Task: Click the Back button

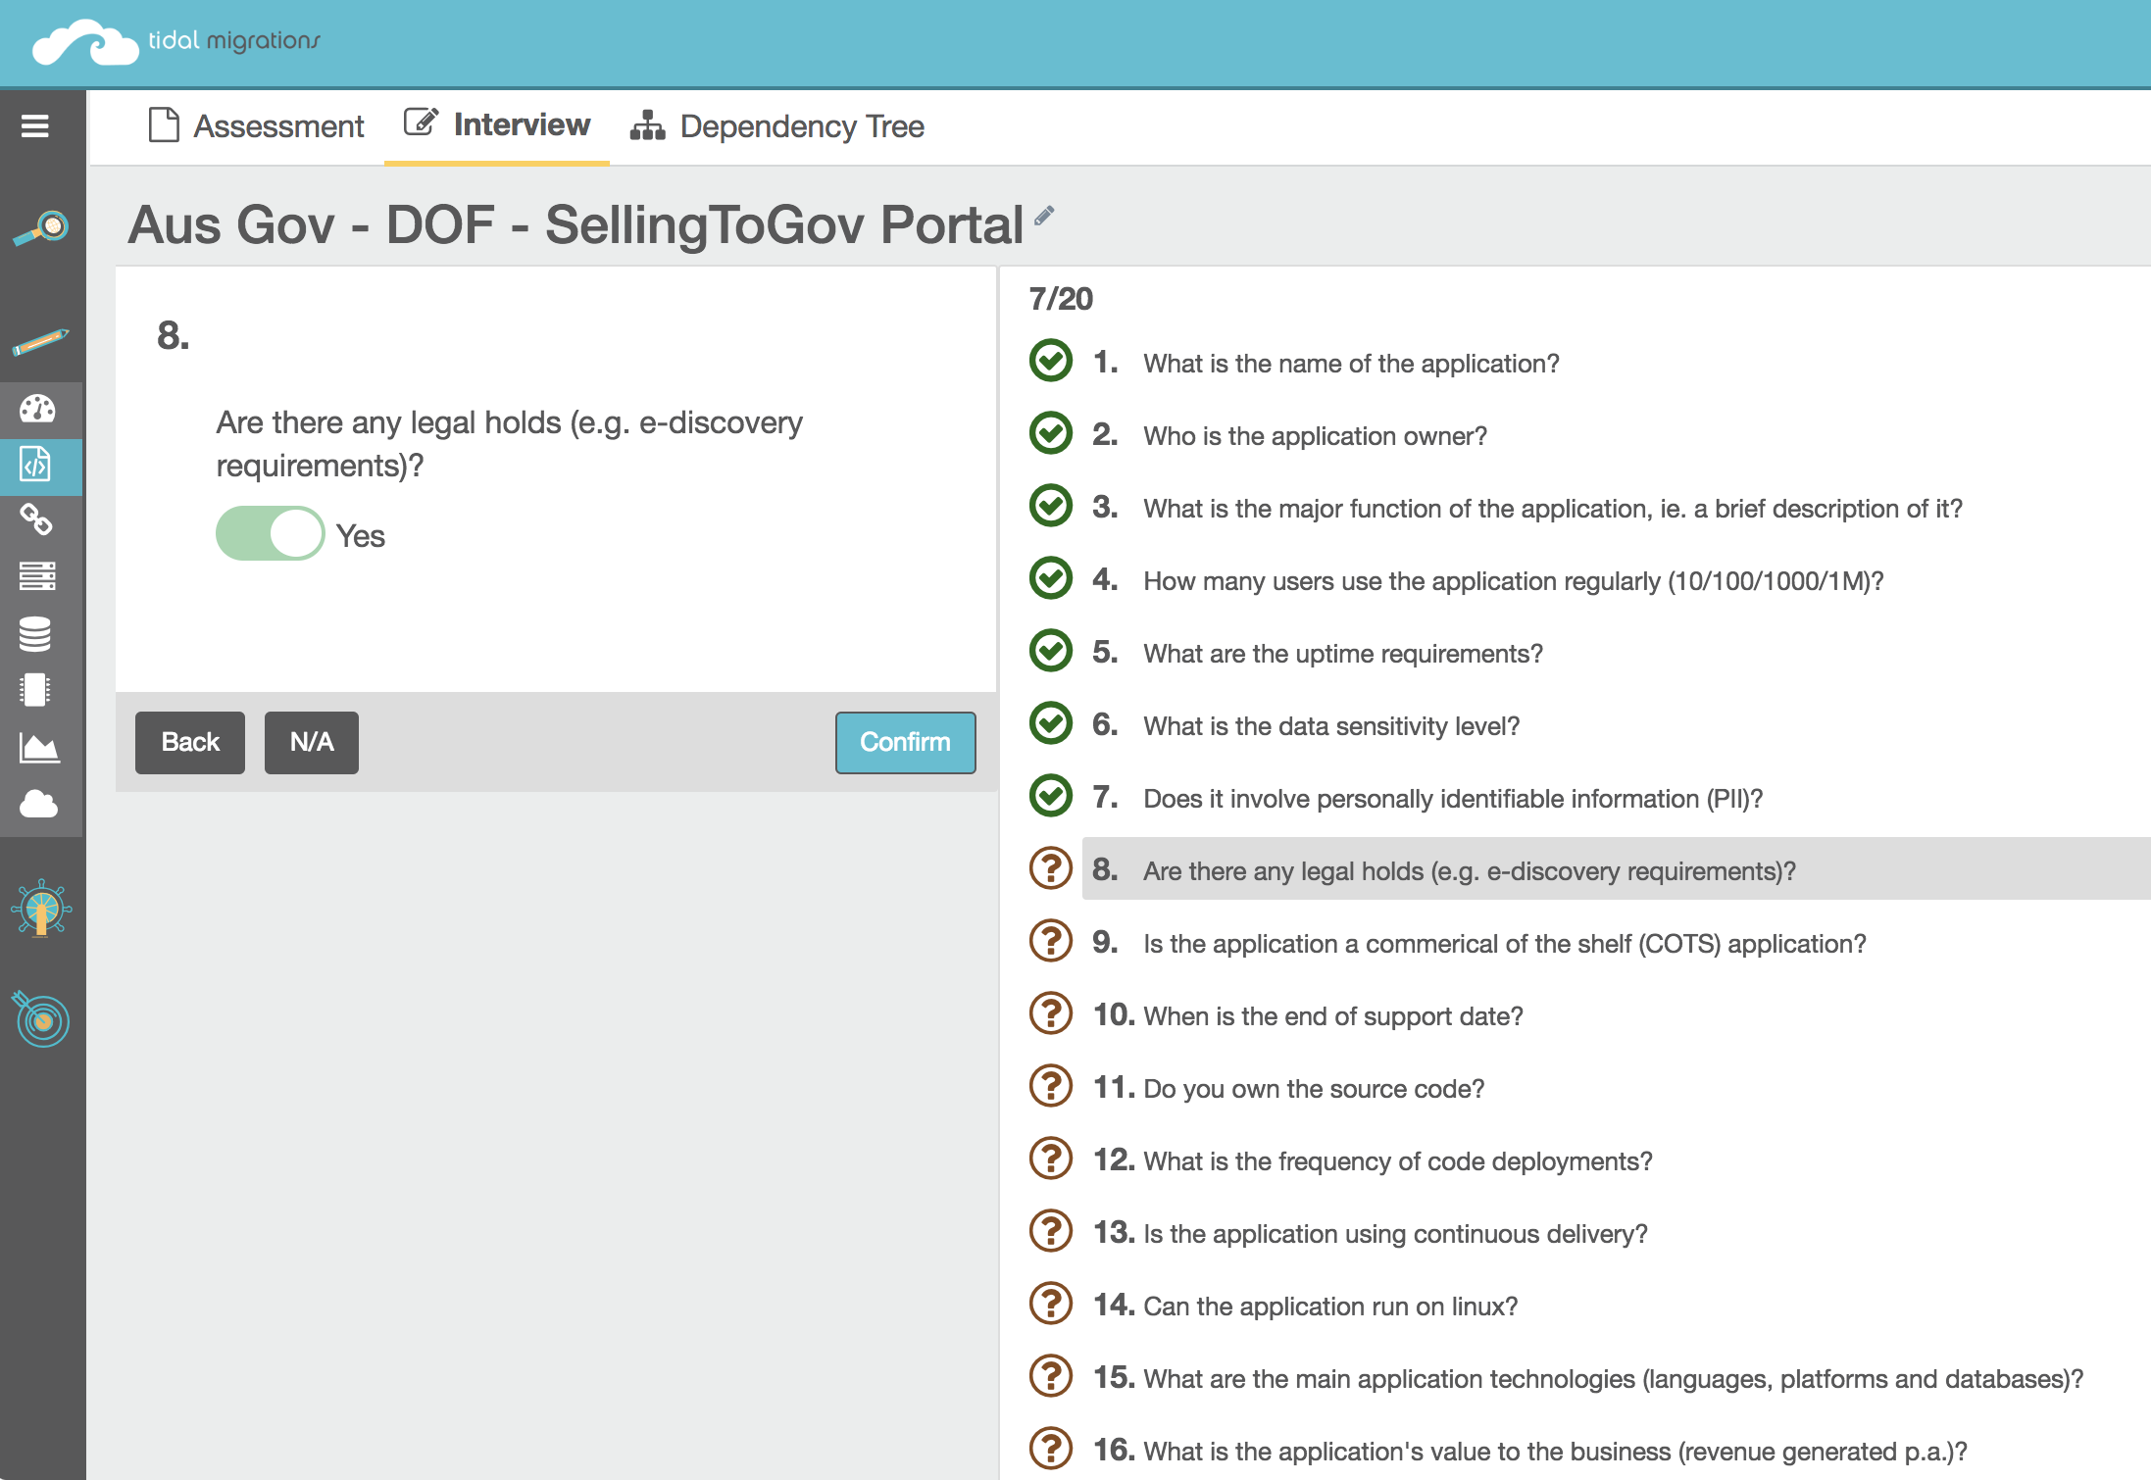Action: 190,743
